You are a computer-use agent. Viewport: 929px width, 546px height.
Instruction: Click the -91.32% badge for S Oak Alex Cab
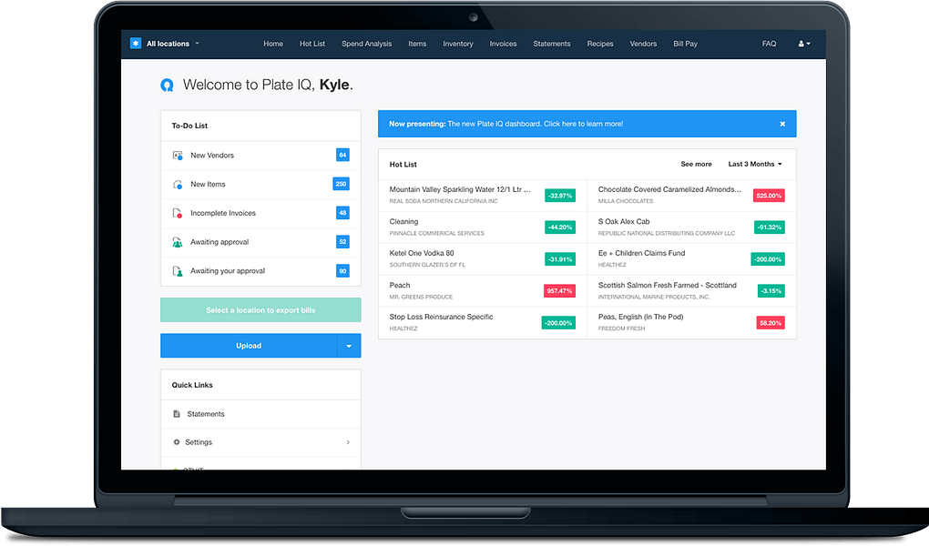[x=769, y=227]
